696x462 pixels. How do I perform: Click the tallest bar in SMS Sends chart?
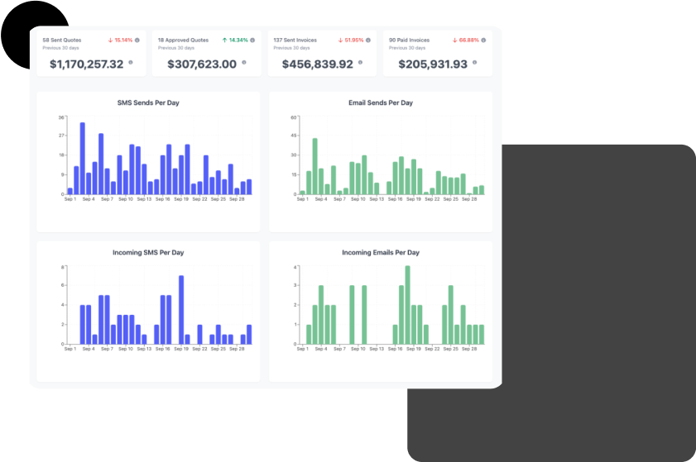coord(83,159)
